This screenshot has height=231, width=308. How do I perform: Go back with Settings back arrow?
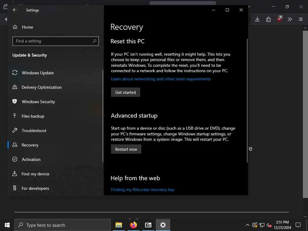[x=15, y=10]
